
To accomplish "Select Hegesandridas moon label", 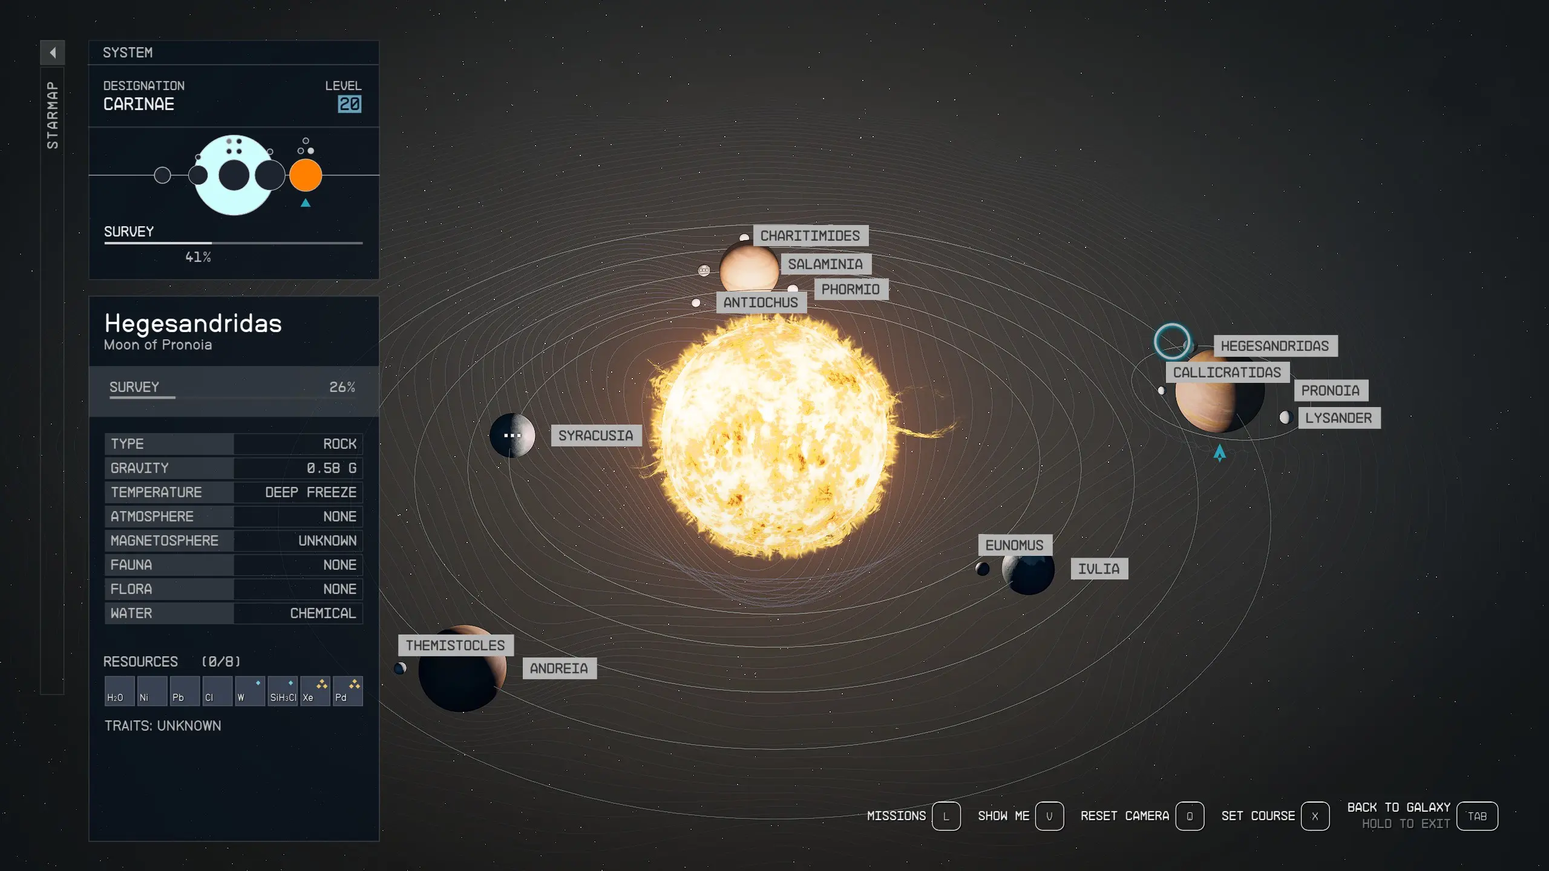I will tap(1272, 345).
